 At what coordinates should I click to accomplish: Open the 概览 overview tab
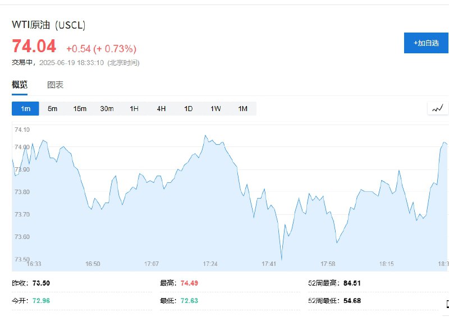[20, 85]
